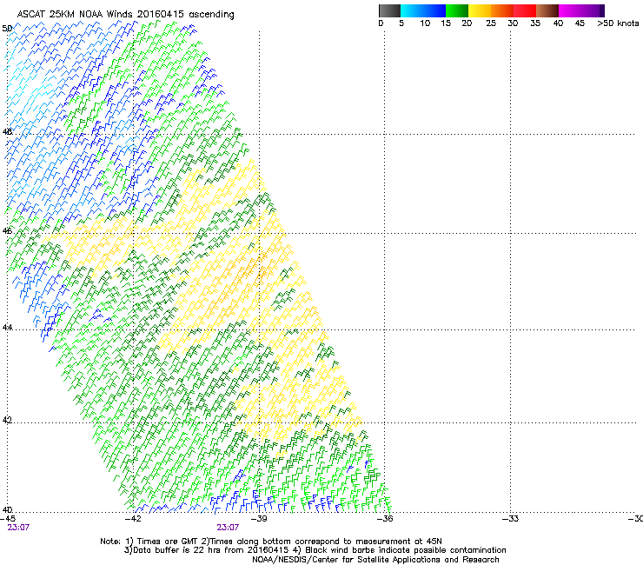This screenshot has width=643, height=565.
Task: Click the longitude label '-45'
Action: [x=7, y=519]
